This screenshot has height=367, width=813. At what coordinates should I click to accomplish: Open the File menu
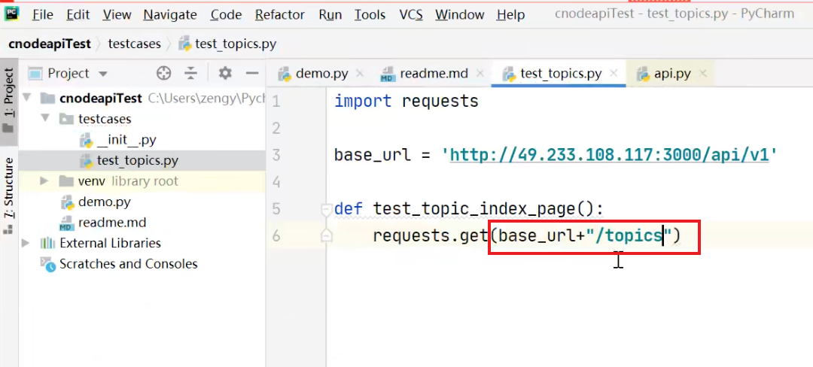click(43, 14)
